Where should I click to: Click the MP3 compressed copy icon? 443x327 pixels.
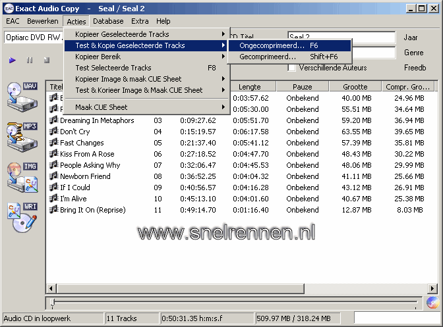point(22,137)
